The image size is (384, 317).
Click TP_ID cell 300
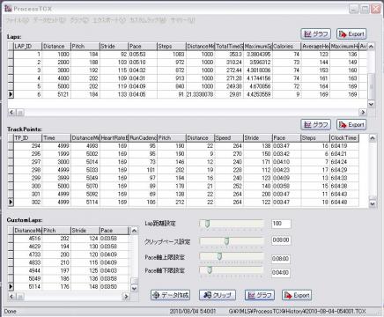(28, 186)
